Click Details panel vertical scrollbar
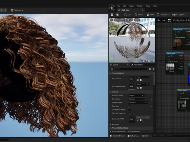Screen dimensions: 190x142 coord(154,79)
